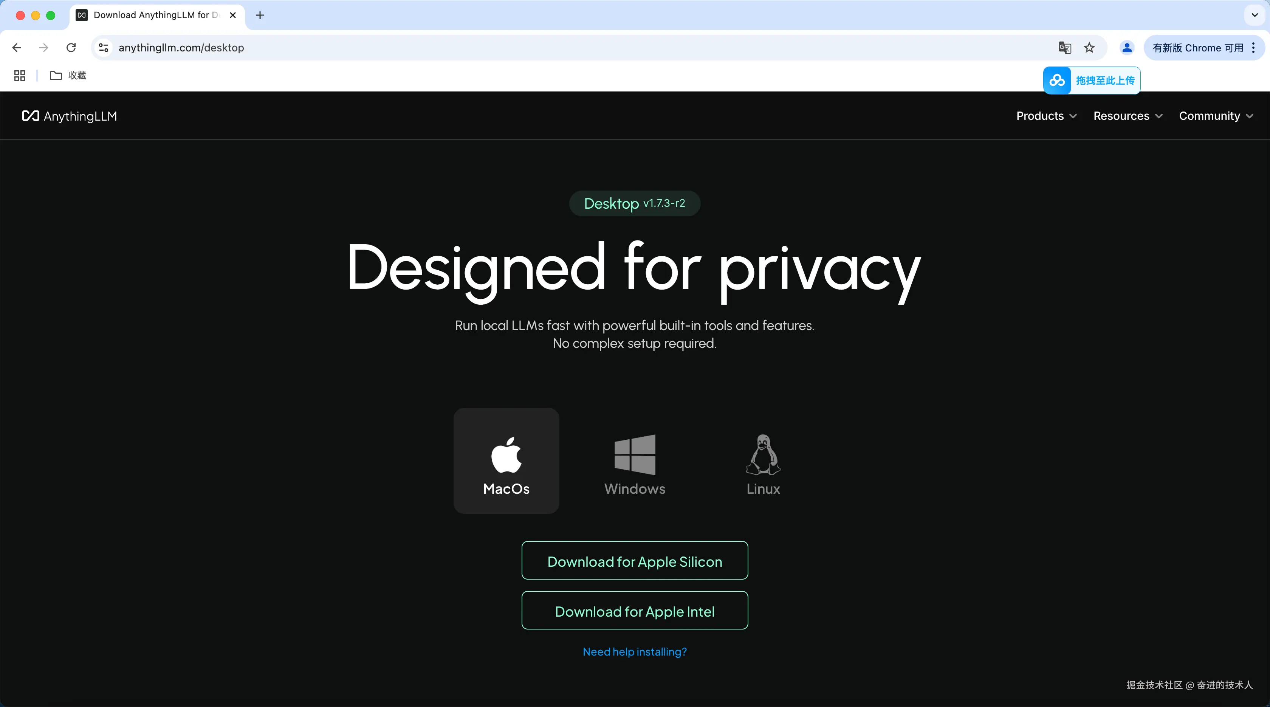Expand the Resources dropdown menu
Screen dimensions: 1270x707
pos(1128,116)
